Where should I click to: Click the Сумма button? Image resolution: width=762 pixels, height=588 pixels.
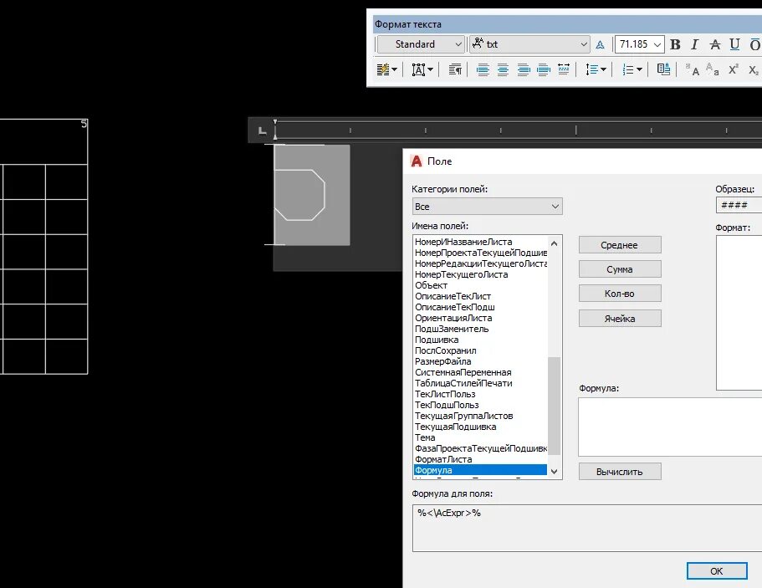tap(620, 269)
